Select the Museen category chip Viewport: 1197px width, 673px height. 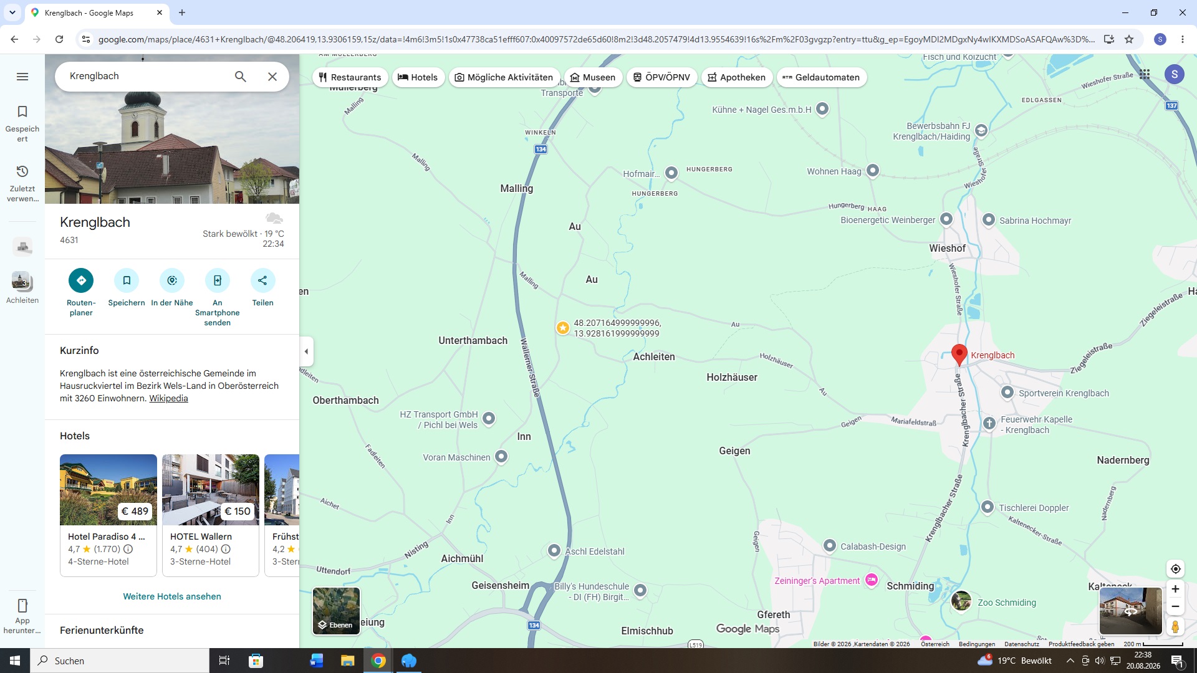pyautogui.click(x=593, y=77)
